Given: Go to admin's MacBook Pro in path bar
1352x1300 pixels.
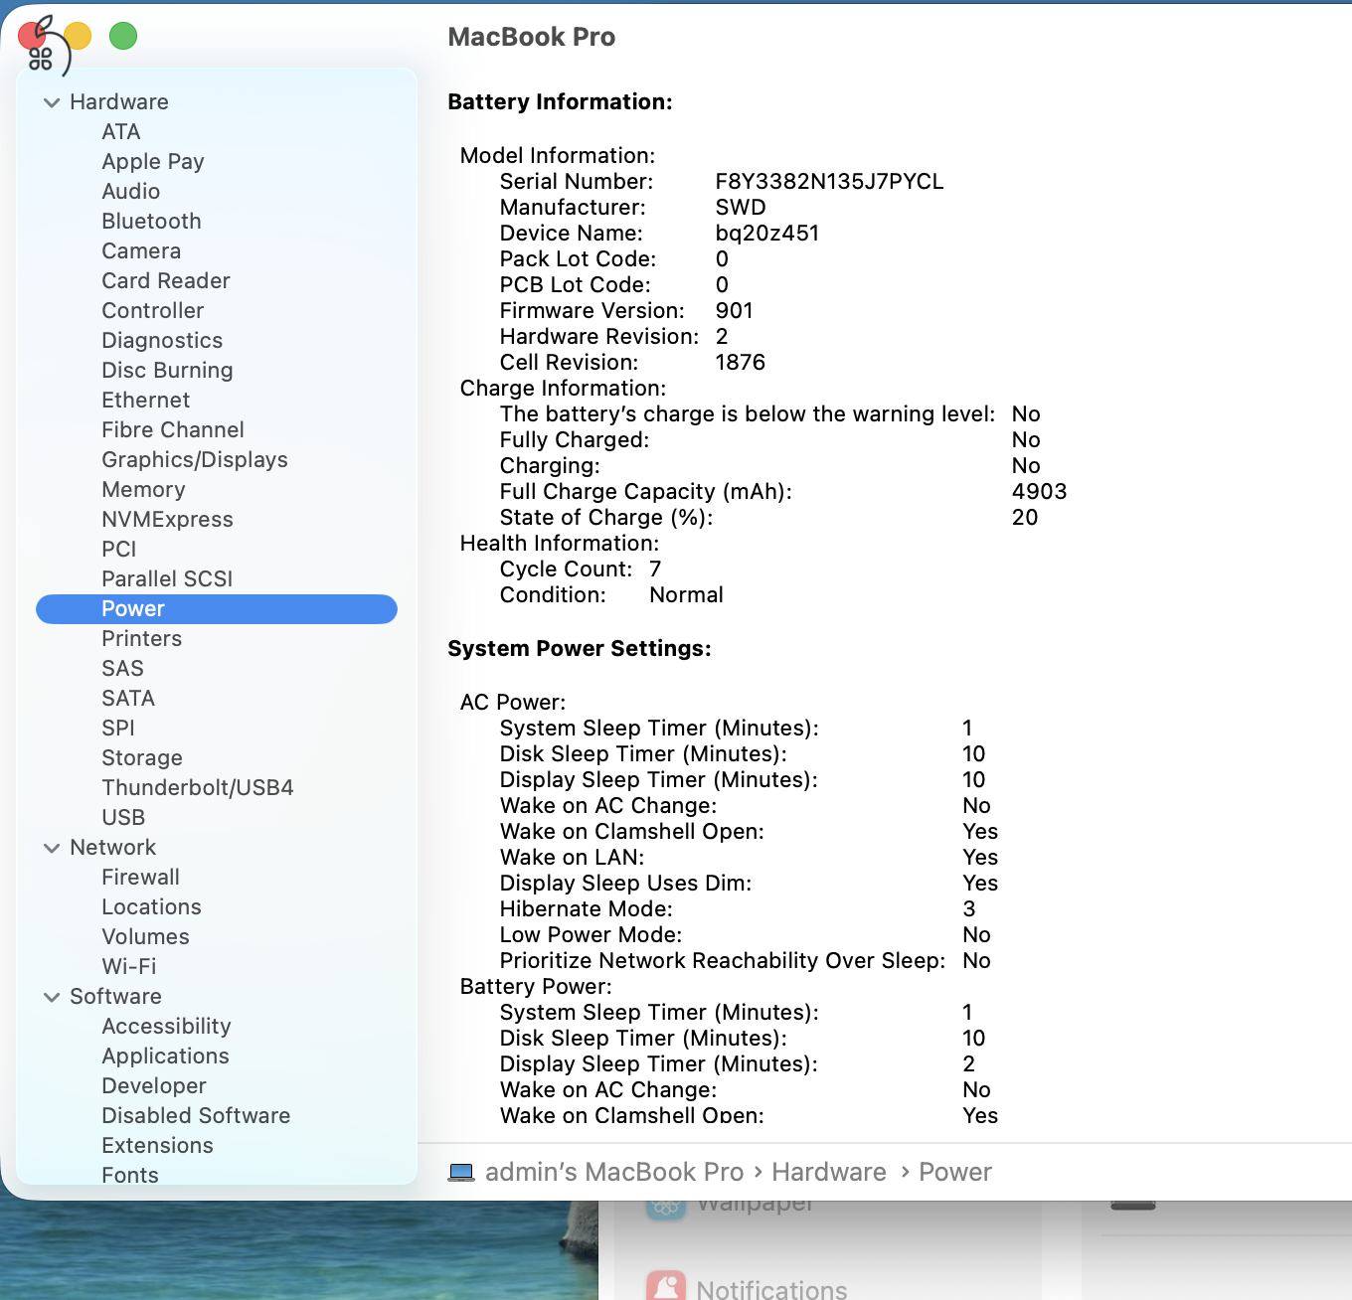Looking at the screenshot, I should coord(614,1173).
